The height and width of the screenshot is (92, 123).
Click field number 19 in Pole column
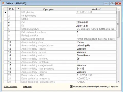12,72
